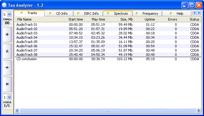Click the Tau Analyzer title bar icon
Screen dimensions: 204x116
click(x=4, y=5)
